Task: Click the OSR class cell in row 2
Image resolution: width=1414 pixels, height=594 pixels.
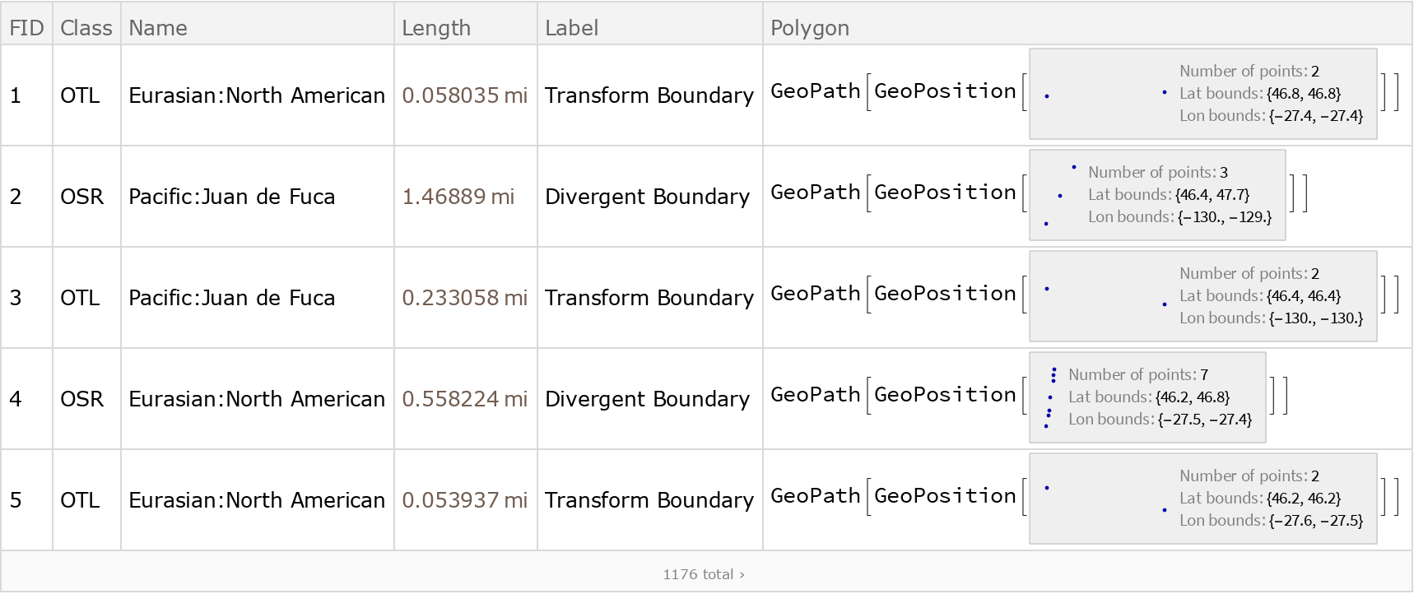Action: point(82,197)
